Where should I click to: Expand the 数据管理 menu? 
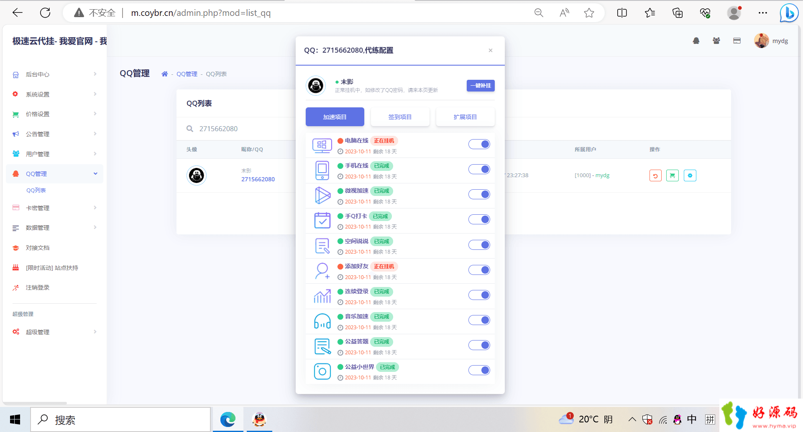click(x=54, y=228)
